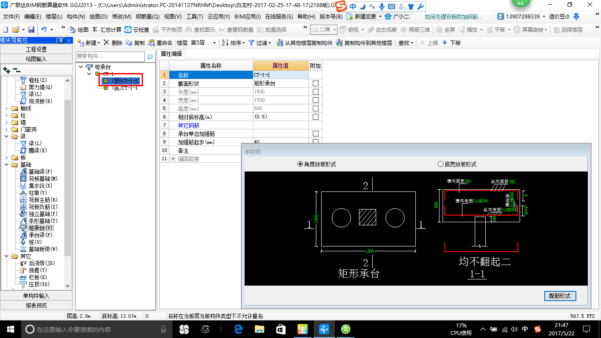
Task: Click 复制构件到其他楼层
Action: [364, 43]
